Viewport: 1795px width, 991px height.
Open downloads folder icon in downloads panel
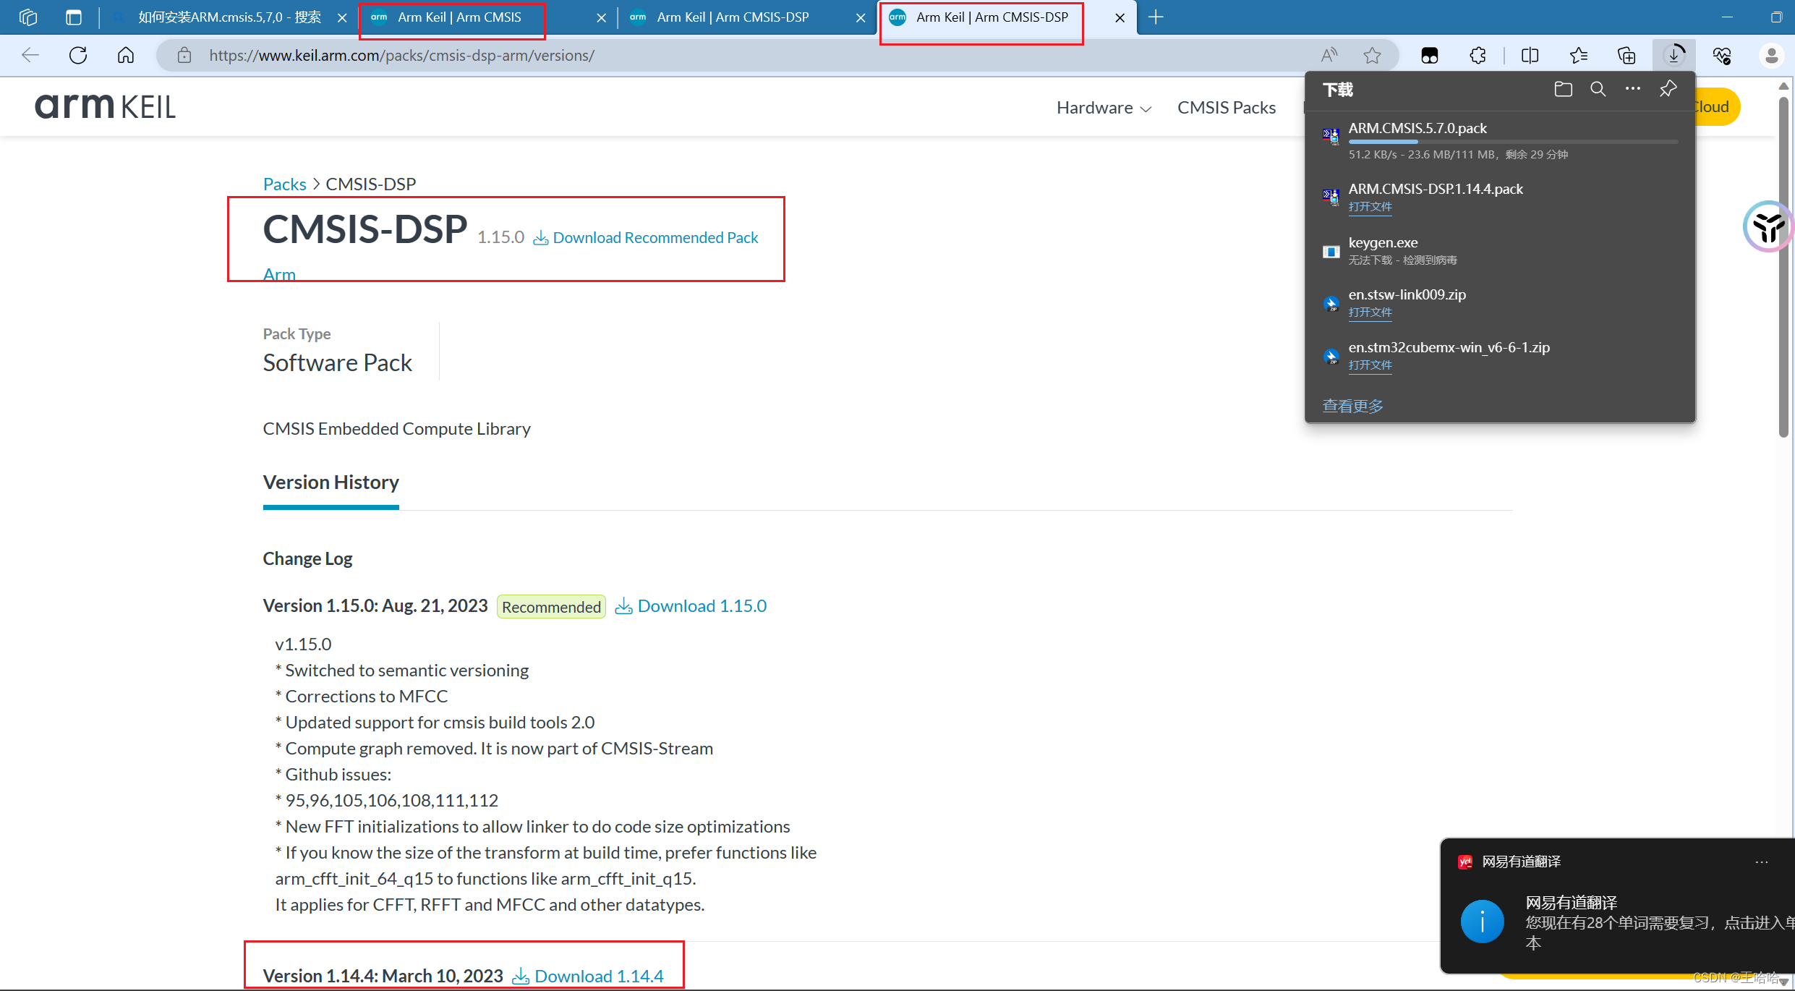(1563, 89)
